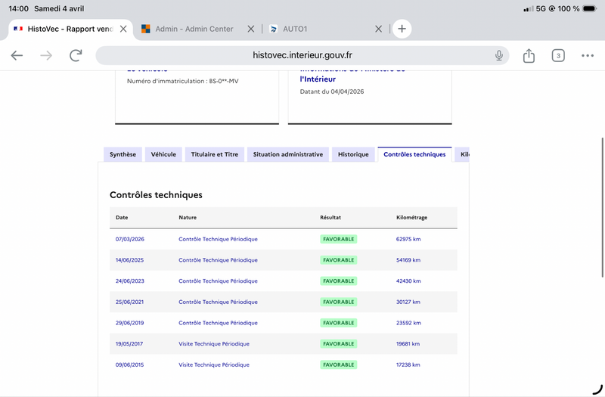This screenshot has width=605, height=397.
Task: Switch to the AUTO1 browser tab
Action: (x=318, y=29)
